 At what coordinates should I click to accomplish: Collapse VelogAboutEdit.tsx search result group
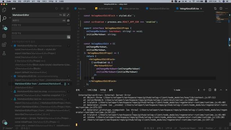[x=12, y=76]
